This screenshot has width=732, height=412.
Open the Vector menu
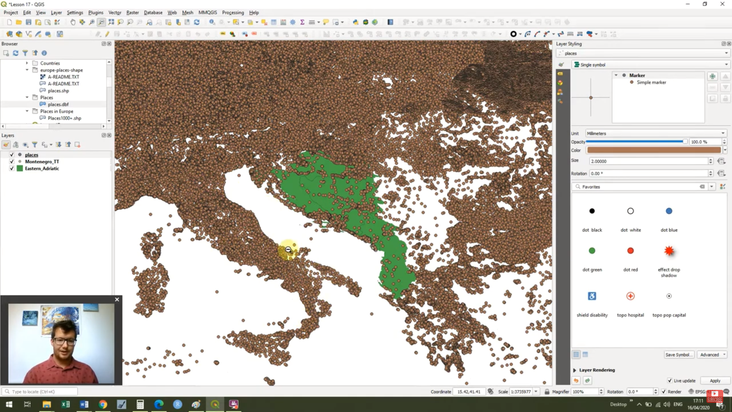pyautogui.click(x=114, y=13)
